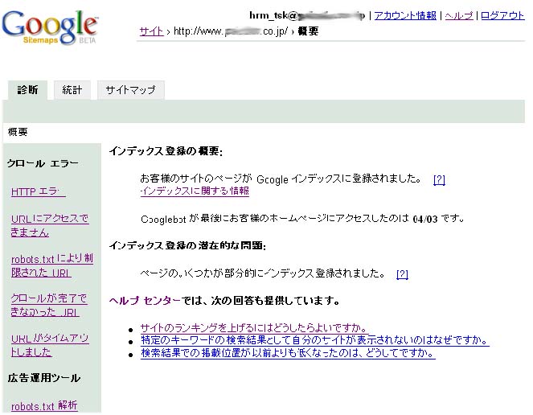Click the クロール エラー sidebar heading
The width and height of the screenshot is (533, 415).
[x=43, y=163]
